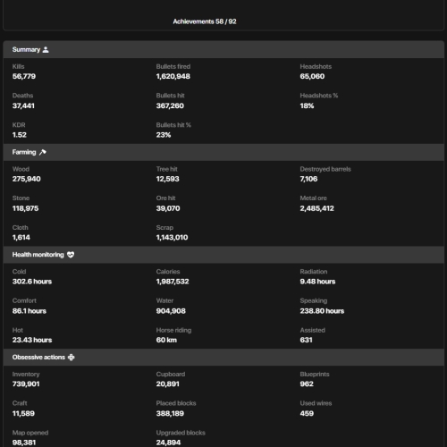This screenshot has width=447, height=447.
Task: Click the icon beside Obsessive actions
Action: click(72, 357)
